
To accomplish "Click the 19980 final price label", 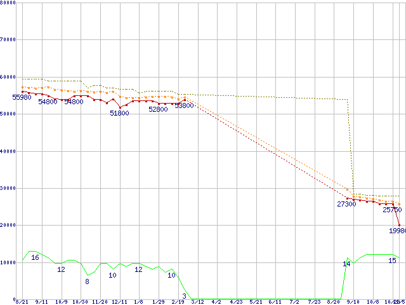I will [x=396, y=231].
